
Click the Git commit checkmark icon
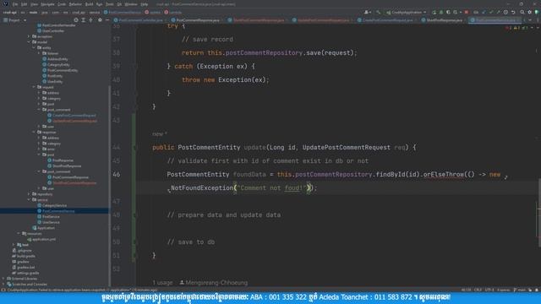tap(491, 13)
